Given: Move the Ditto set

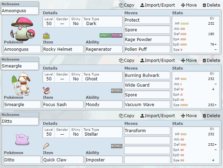Looking at the screenshot, I should click(189, 115).
